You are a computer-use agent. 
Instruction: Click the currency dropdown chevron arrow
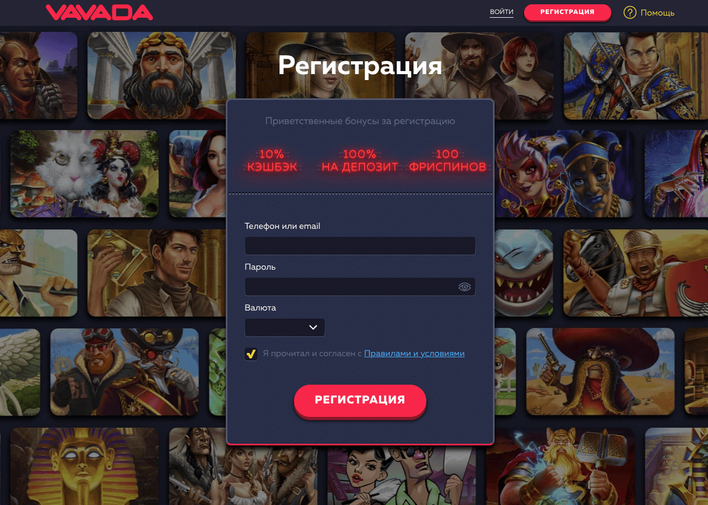(313, 328)
